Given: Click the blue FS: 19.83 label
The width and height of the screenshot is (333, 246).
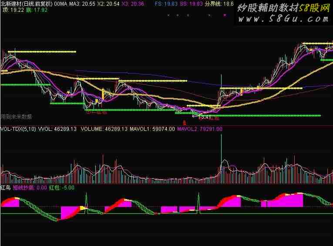Looking at the screenshot, I should pos(166,4).
